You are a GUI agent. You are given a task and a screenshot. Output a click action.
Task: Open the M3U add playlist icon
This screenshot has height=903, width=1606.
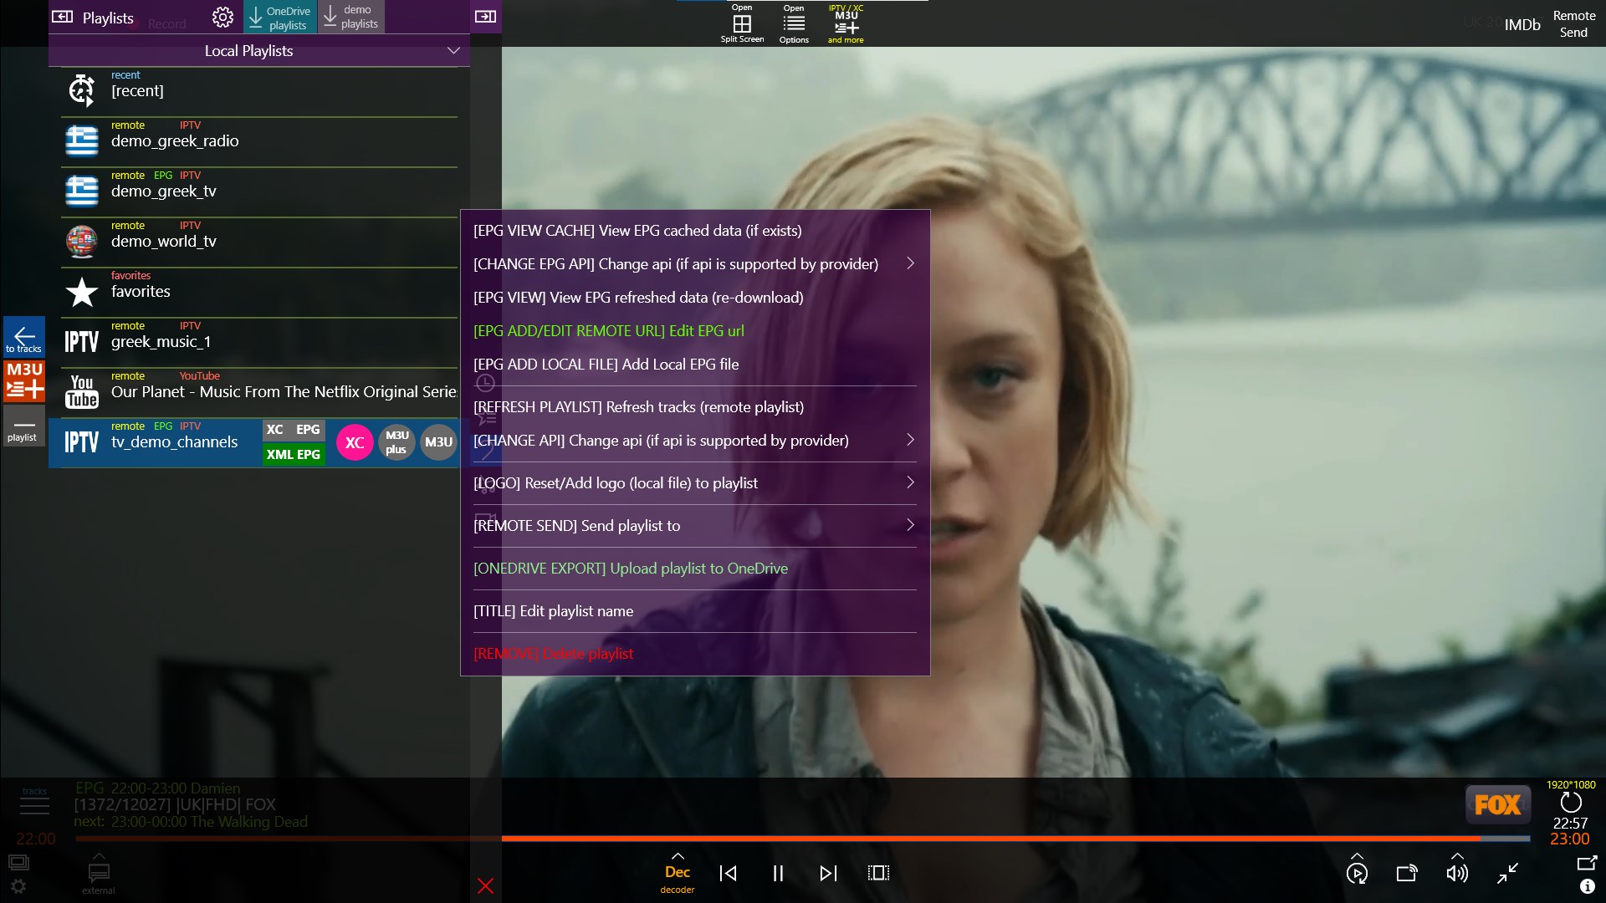pyautogui.click(x=24, y=384)
